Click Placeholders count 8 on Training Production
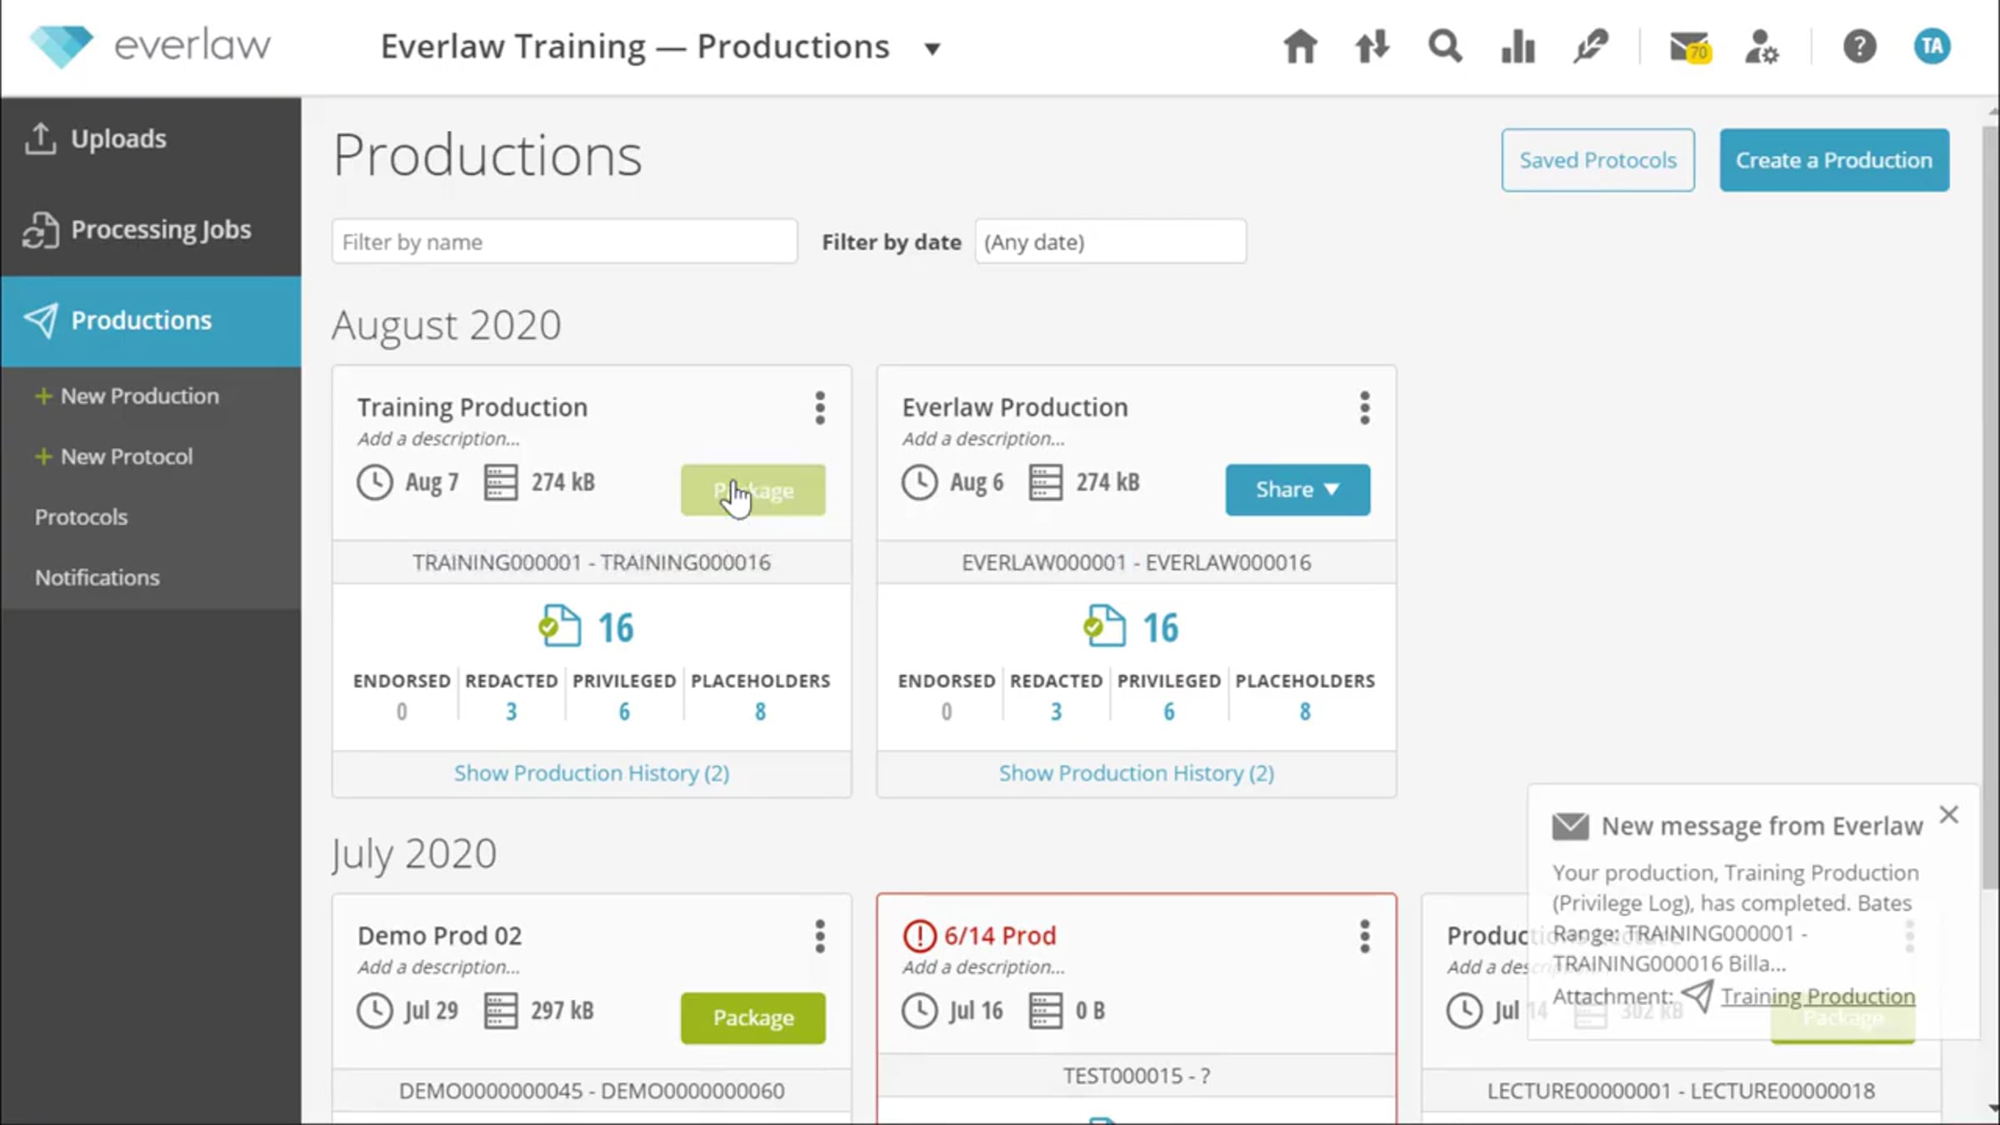The height and width of the screenshot is (1125, 2000). click(760, 712)
